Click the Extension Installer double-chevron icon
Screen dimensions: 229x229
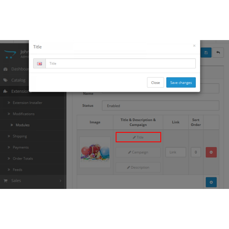[x=9, y=103]
